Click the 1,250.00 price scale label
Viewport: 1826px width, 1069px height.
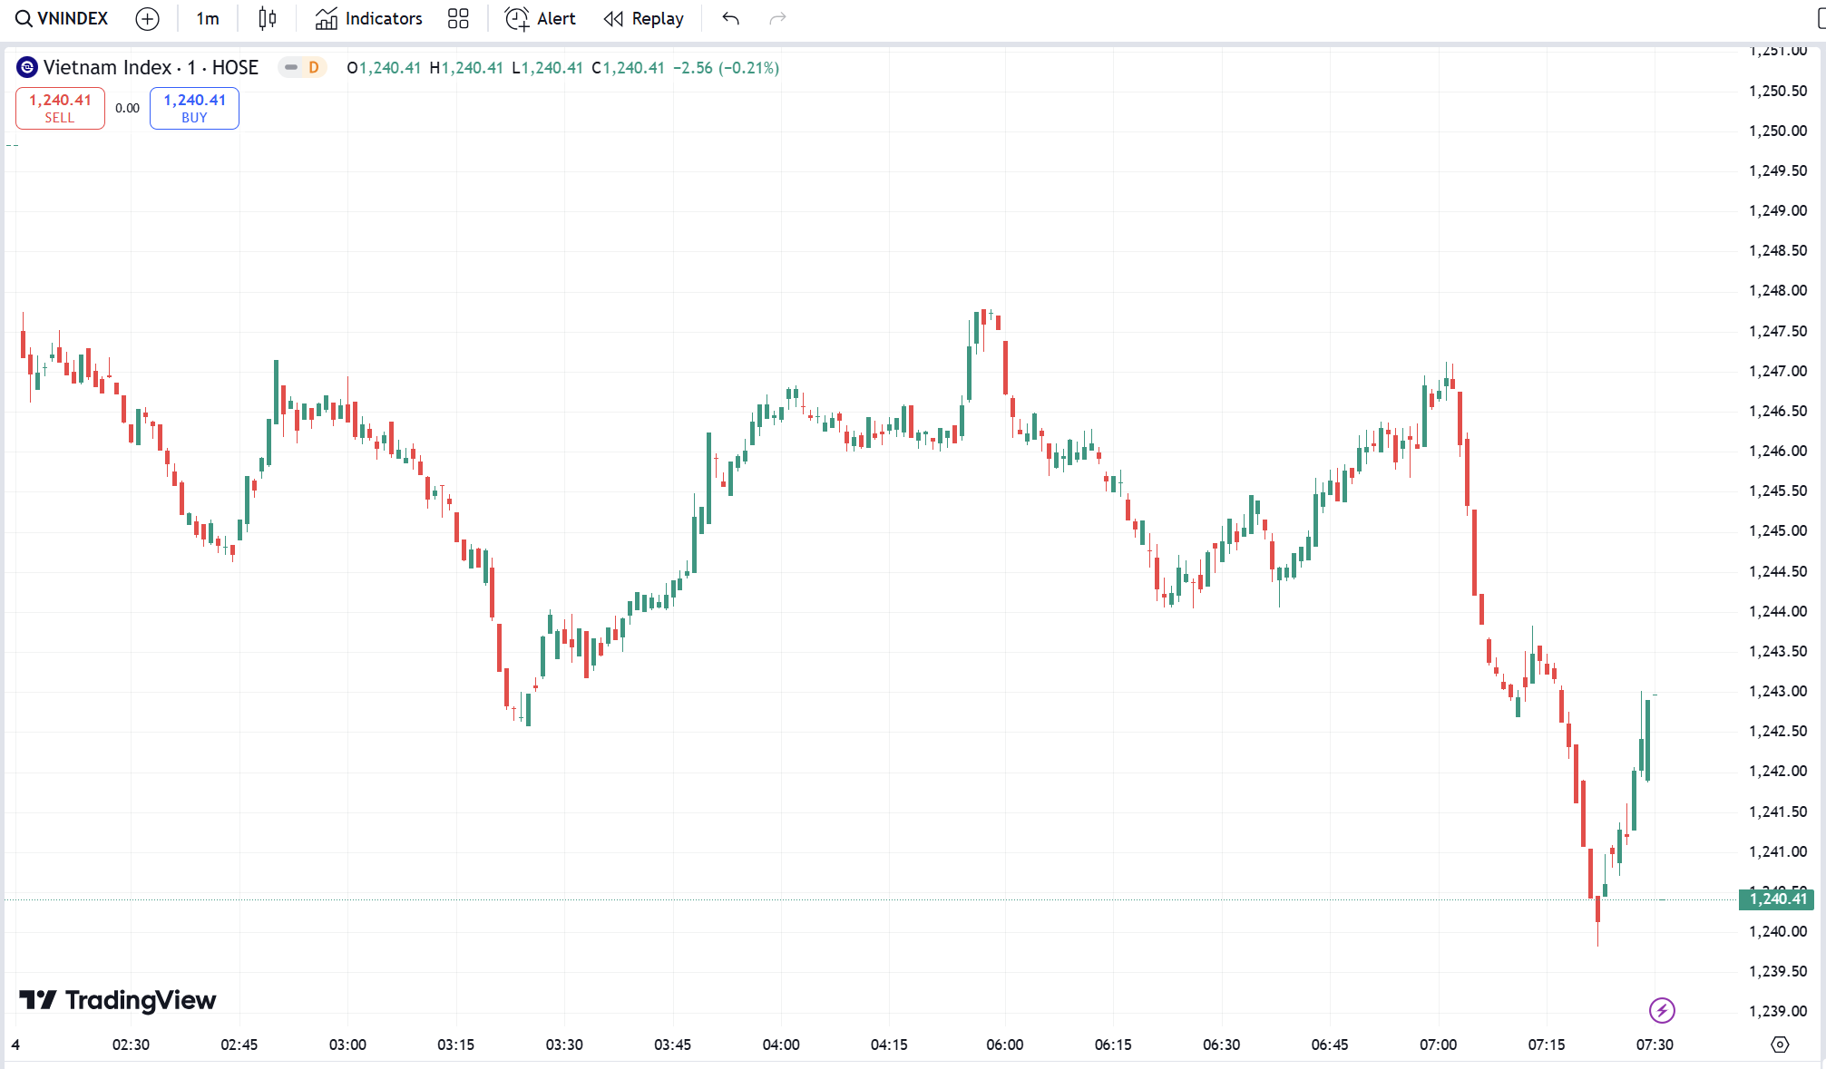1778,131
